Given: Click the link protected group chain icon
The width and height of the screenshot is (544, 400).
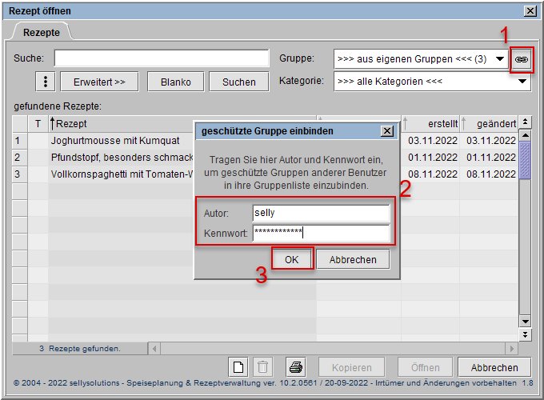Looking at the screenshot, I should click(x=522, y=59).
